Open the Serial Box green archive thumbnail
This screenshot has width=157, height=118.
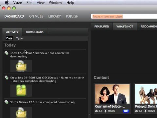pyautogui.click(x=21, y=90)
